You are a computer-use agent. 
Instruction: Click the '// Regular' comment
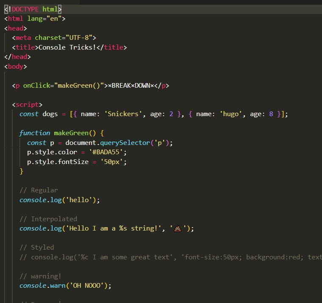(x=39, y=190)
